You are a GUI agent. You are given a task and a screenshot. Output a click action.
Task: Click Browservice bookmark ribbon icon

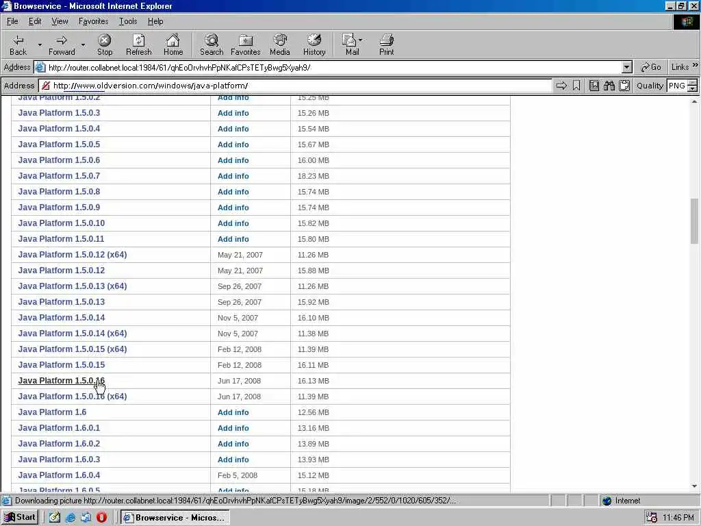coord(576,86)
